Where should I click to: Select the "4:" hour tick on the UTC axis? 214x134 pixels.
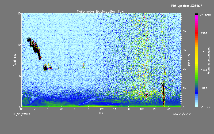tap(48, 109)
